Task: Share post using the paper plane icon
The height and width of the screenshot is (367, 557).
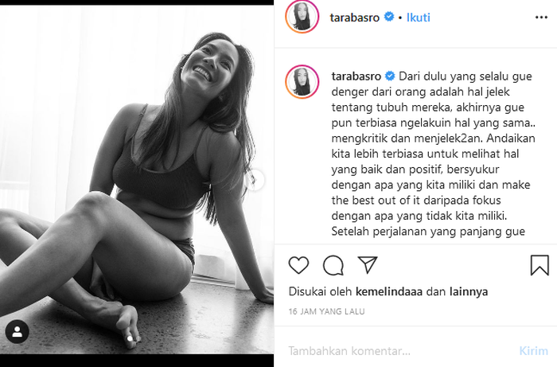Action: (368, 264)
